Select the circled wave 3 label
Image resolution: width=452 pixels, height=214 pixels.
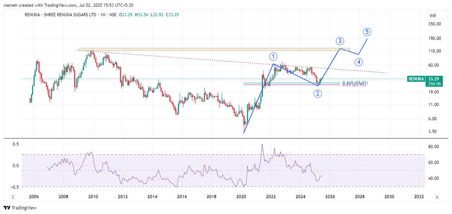click(340, 41)
